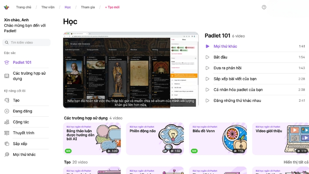Select Padlet 101 in the sidebar

[22, 62]
